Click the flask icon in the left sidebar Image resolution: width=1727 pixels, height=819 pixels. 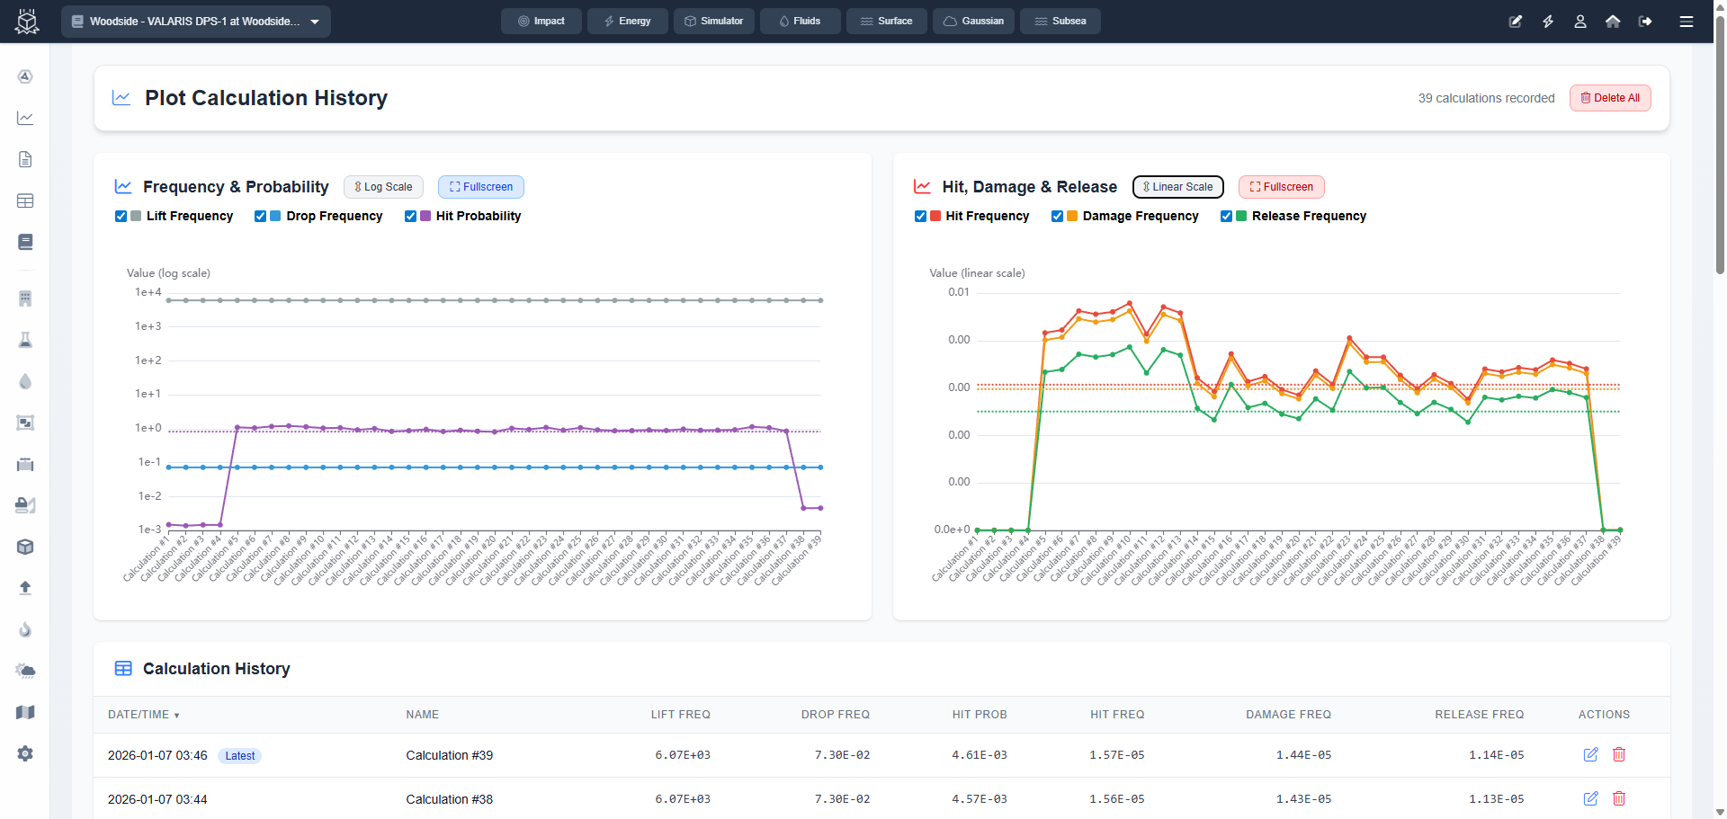coord(25,340)
